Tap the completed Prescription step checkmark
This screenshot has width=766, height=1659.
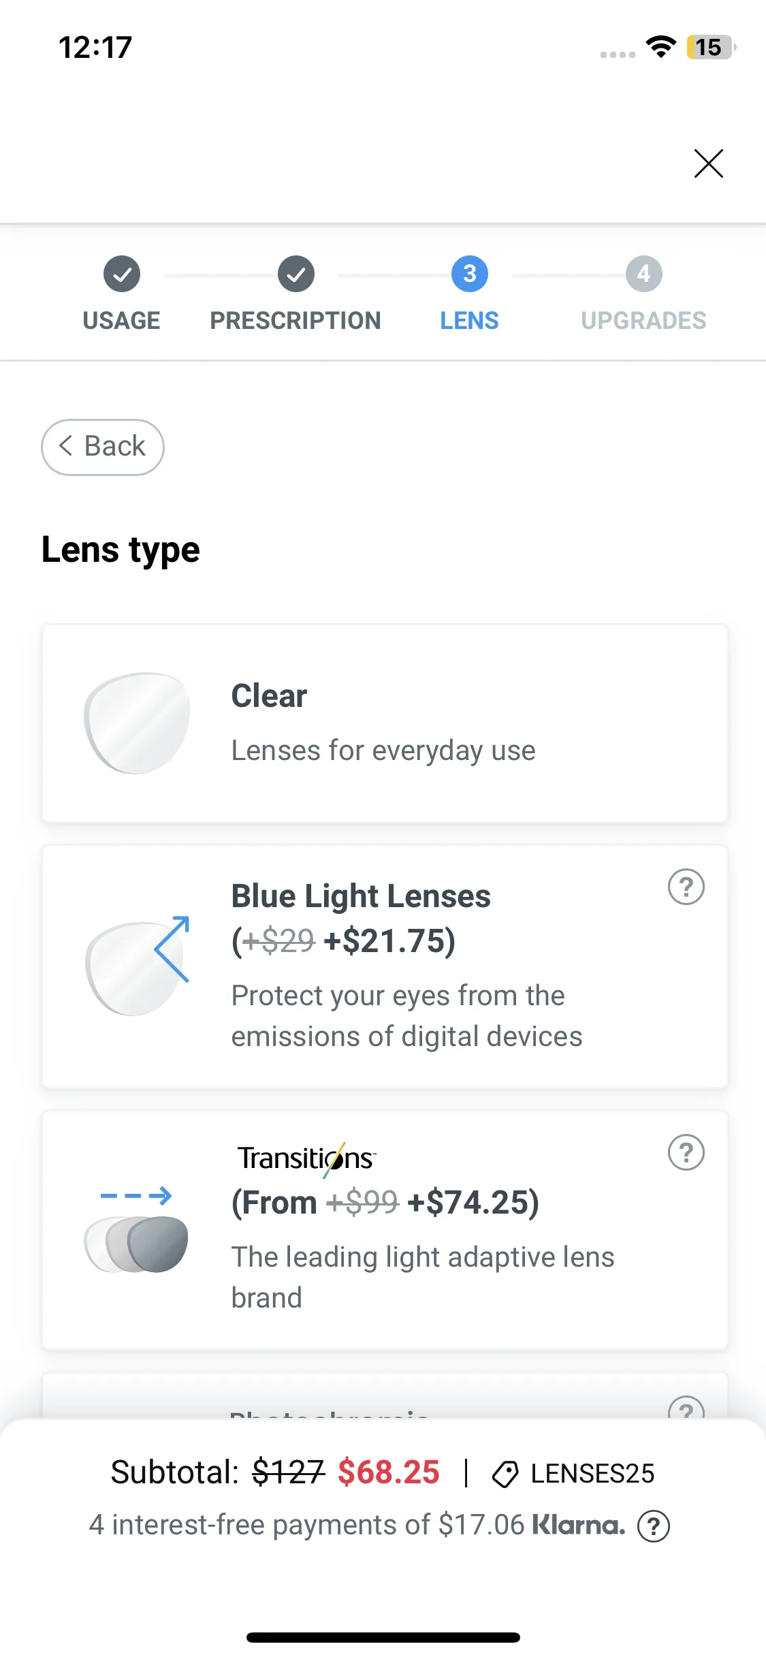tap(296, 274)
